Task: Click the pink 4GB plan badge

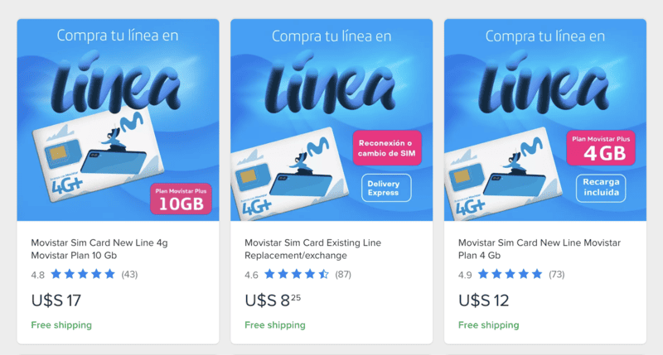Action: [x=601, y=148]
